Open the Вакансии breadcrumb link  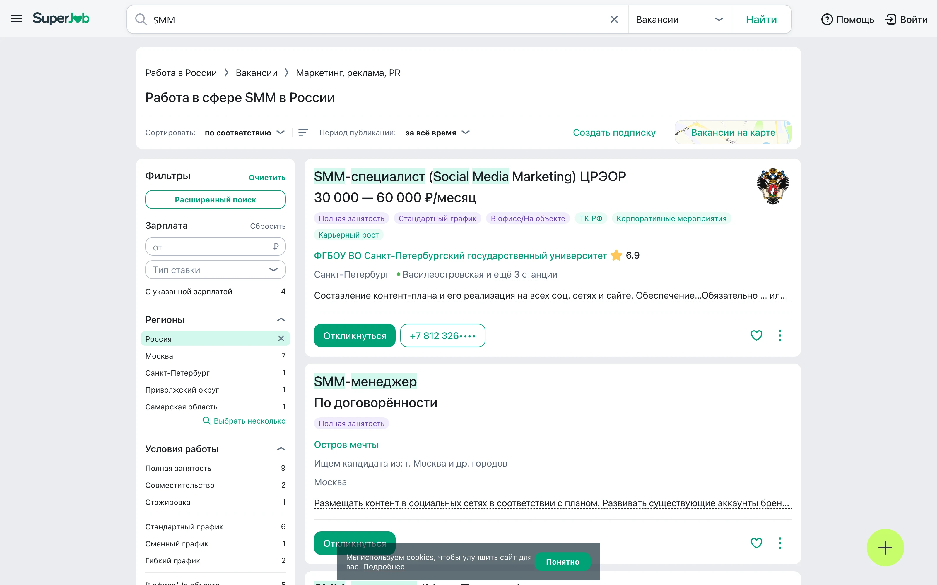coord(256,73)
